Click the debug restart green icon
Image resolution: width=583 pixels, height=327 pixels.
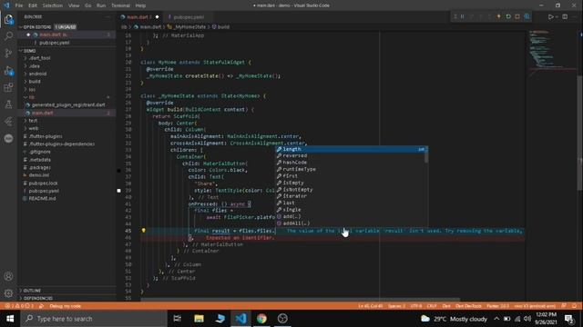508,16
